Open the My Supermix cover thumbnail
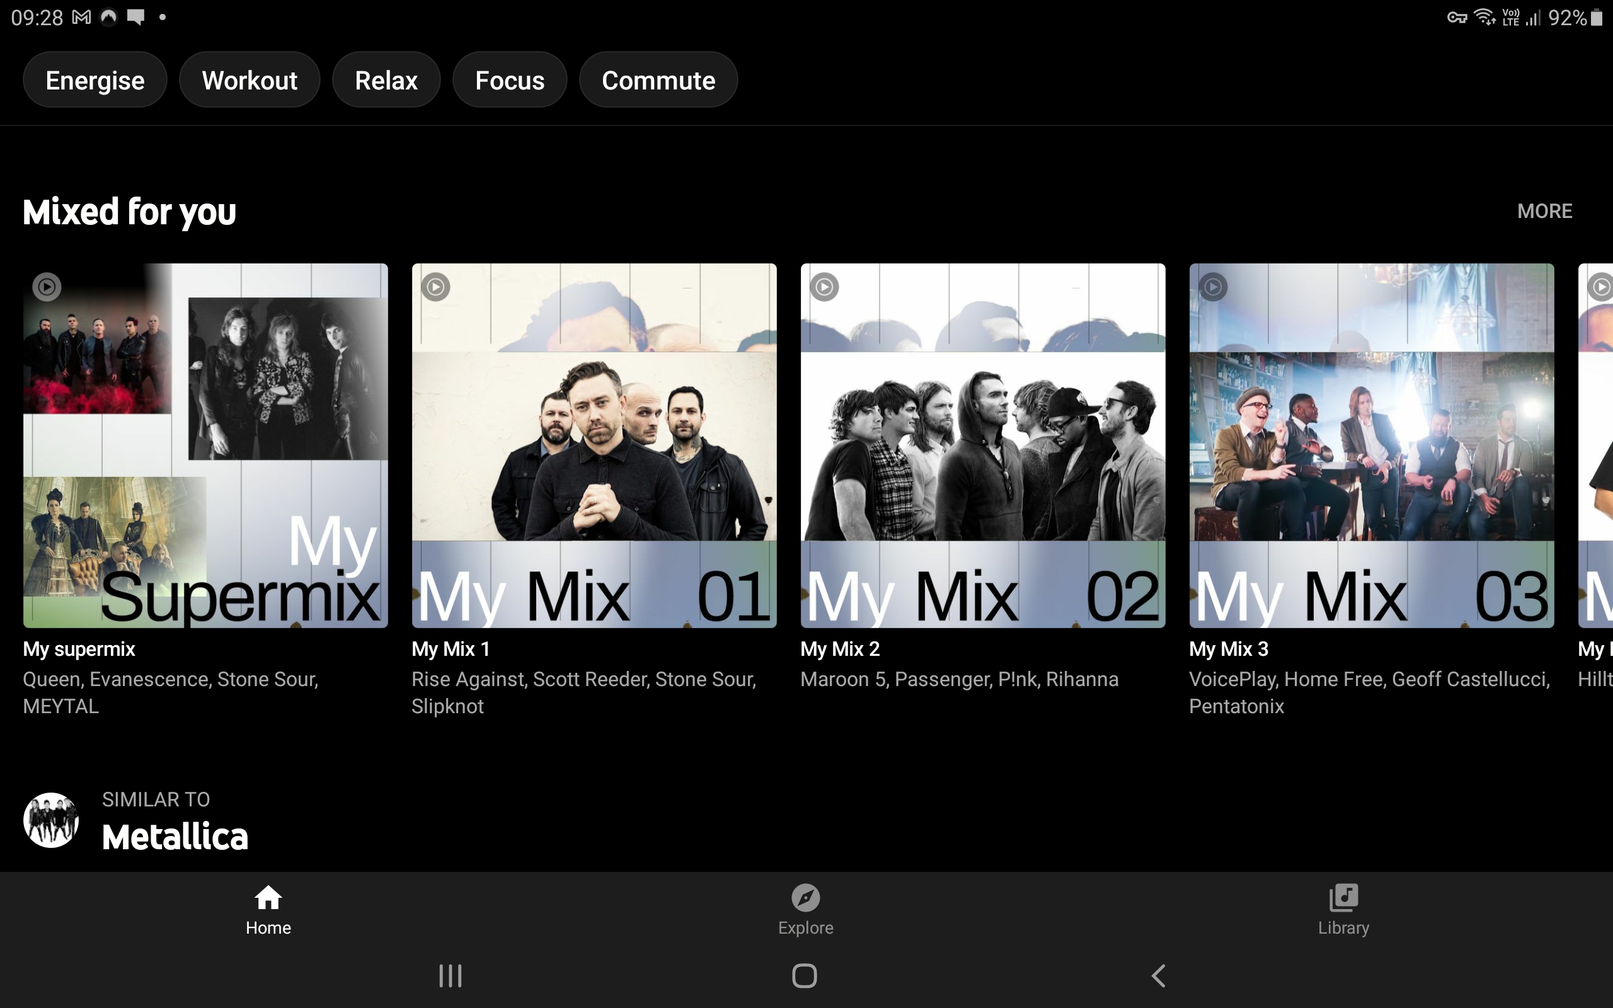The width and height of the screenshot is (1613, 1008). pos(205,445)
